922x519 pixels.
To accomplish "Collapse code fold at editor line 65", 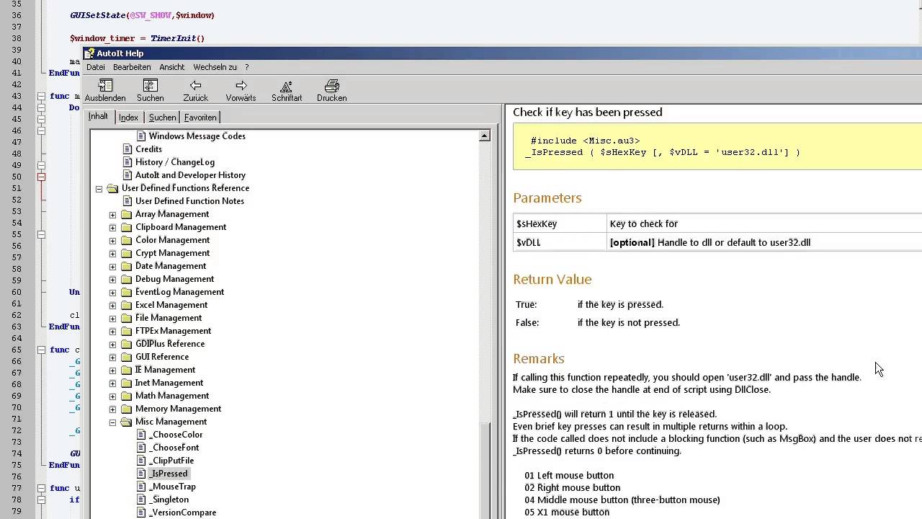I will [41, 350].
